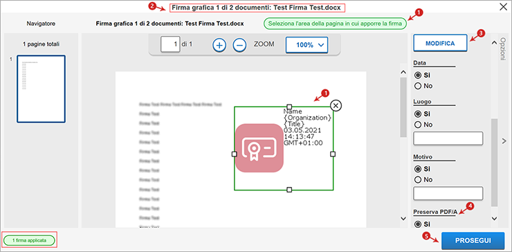Set Preserva PDF/A to SI
The width and height of the screenshot is (512, 252).
pos(417,224)
